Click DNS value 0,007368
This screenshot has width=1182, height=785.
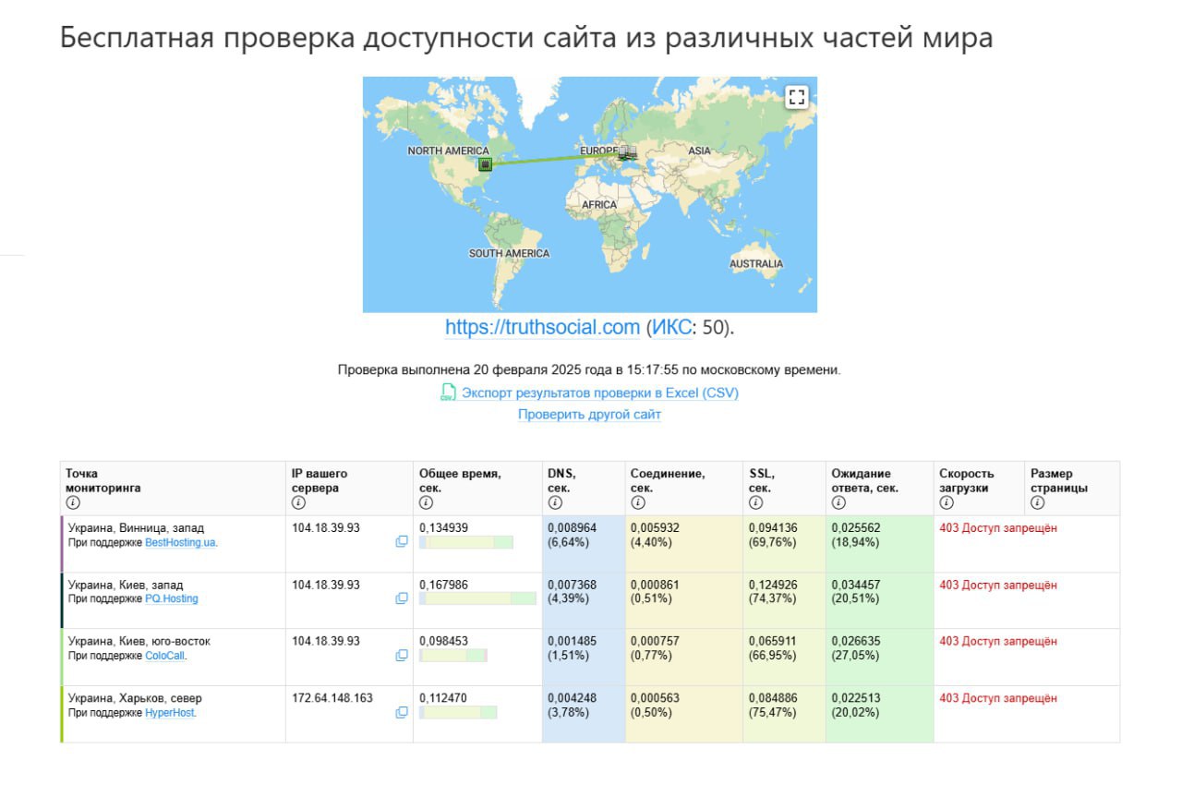pyautogui.click(x=572, y=585)
